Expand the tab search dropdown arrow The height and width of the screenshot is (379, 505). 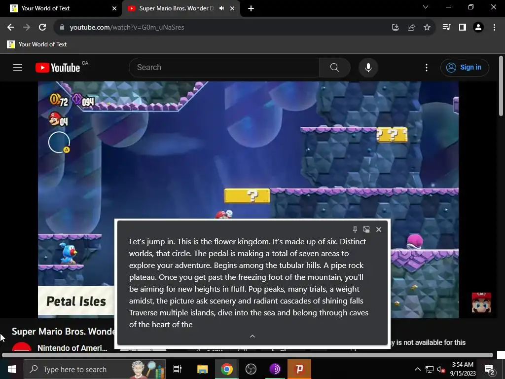426,7
